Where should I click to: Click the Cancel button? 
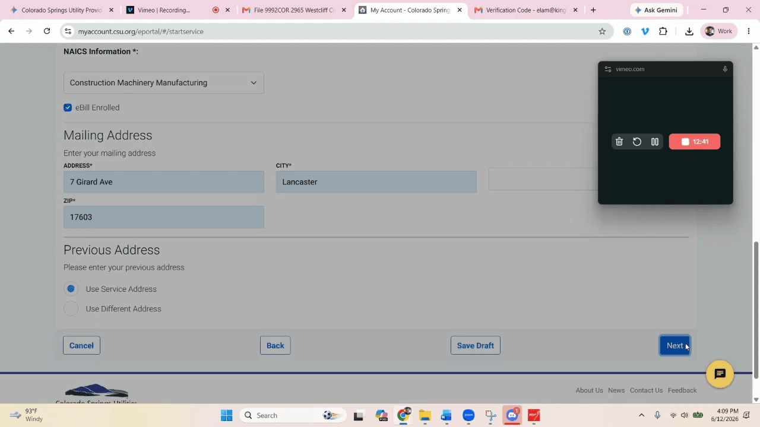point(81,346)
